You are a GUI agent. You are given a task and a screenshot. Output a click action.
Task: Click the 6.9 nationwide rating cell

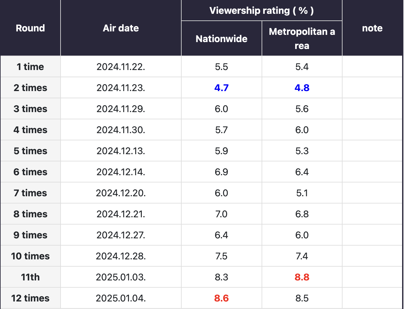pos(221,172)
